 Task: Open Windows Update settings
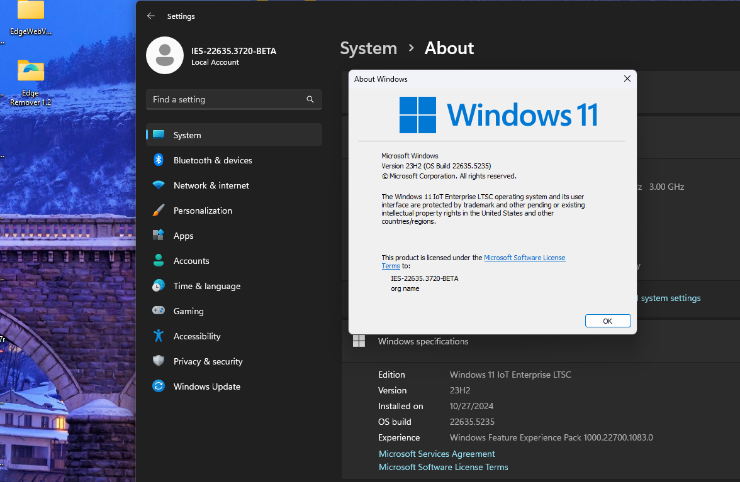point(234,386)
